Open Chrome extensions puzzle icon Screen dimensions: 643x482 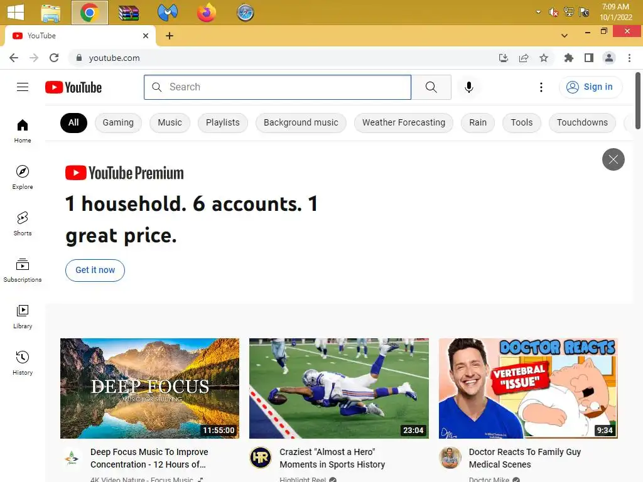(568, 58)
